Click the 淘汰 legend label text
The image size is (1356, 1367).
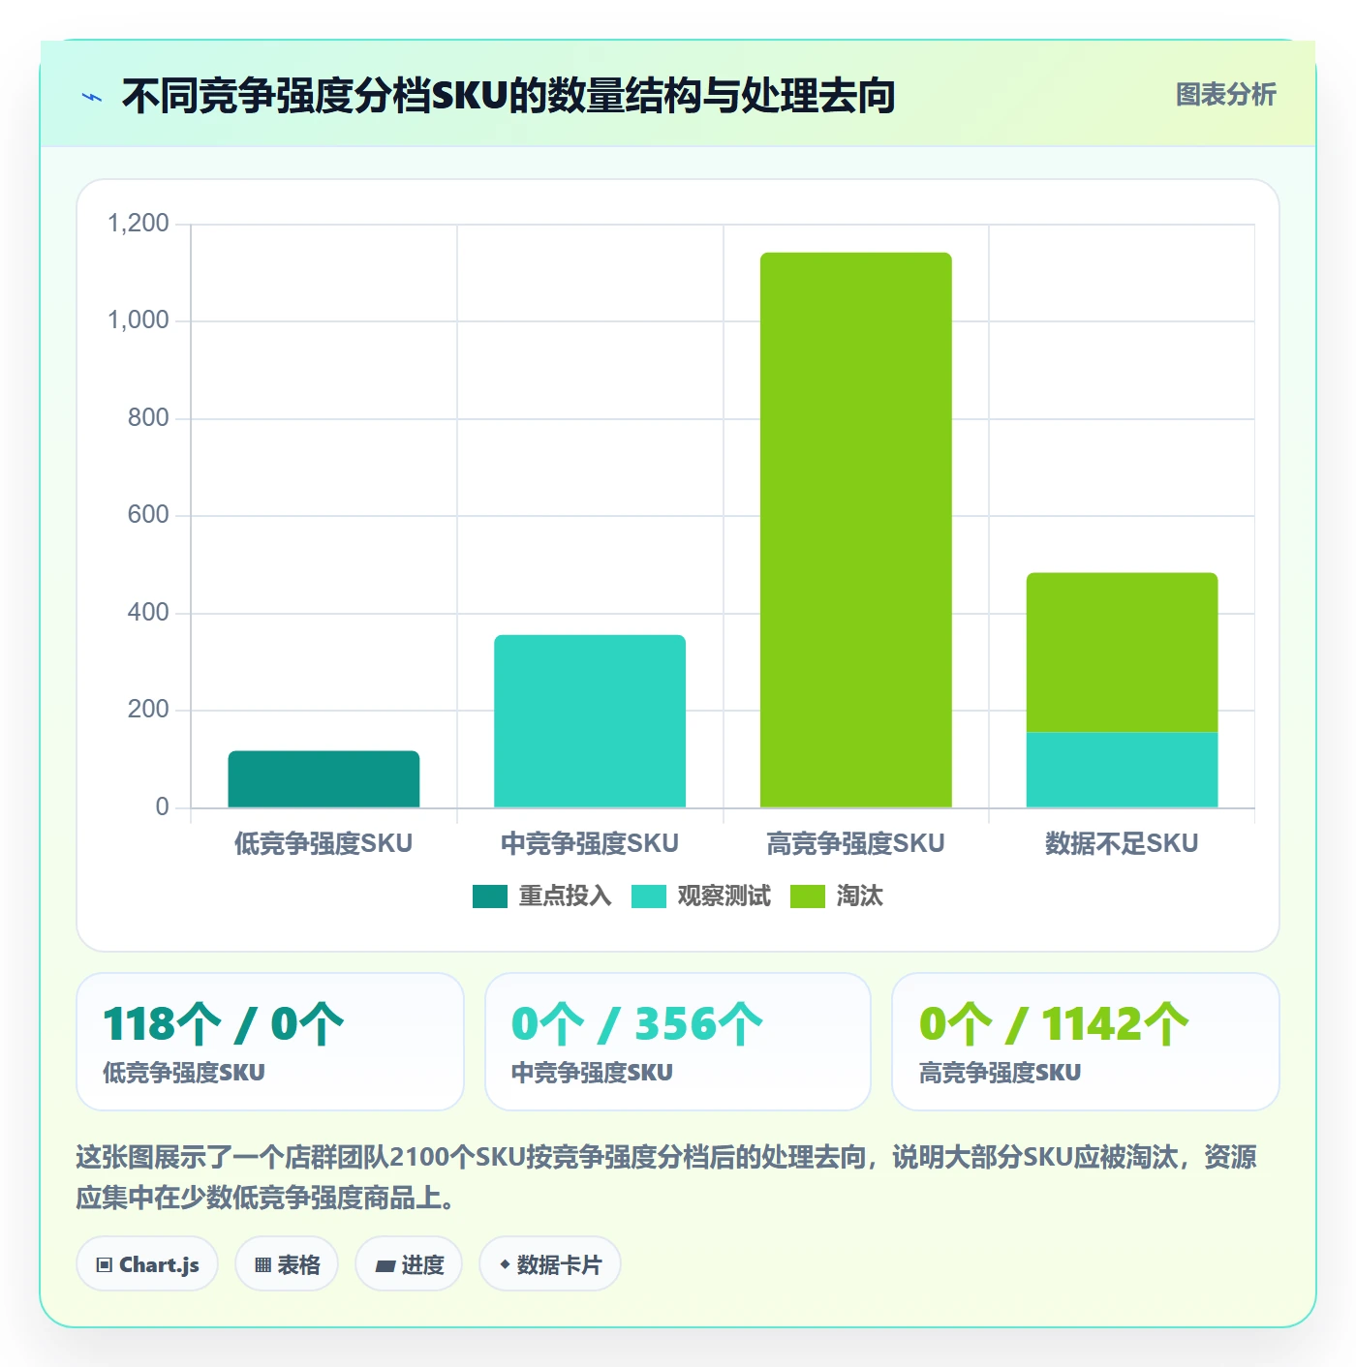pos(860,896)
